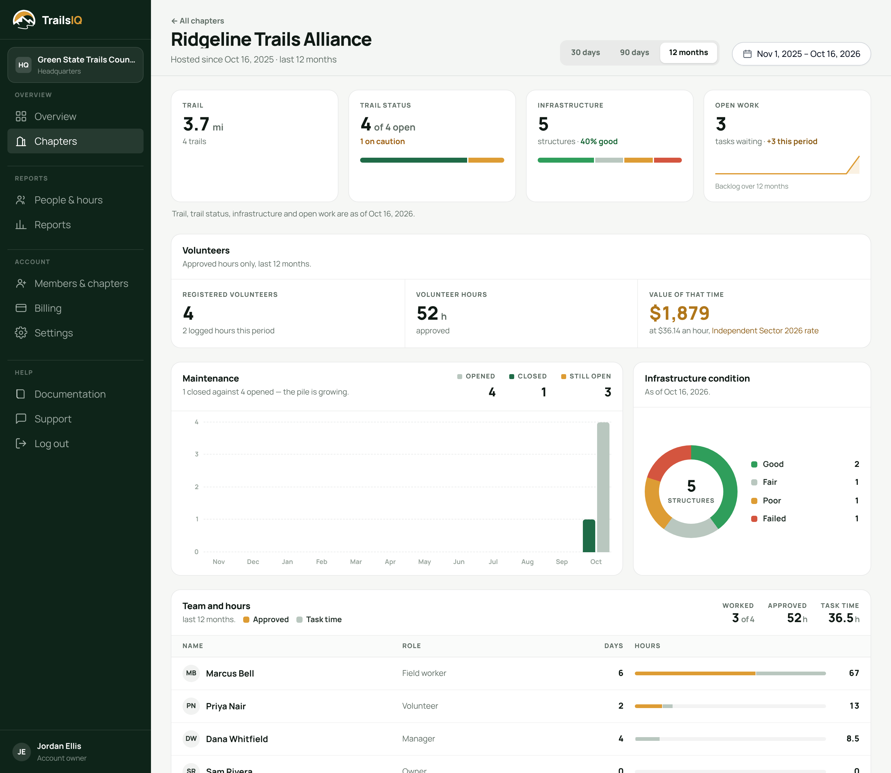
Task: Click the Settings gear icon
Action: pyautogui.click(x=21, y=333)
